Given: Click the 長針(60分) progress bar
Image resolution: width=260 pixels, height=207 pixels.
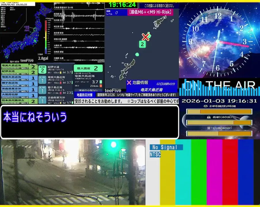Looking at the screenshot, I should [x=219, y=122].
